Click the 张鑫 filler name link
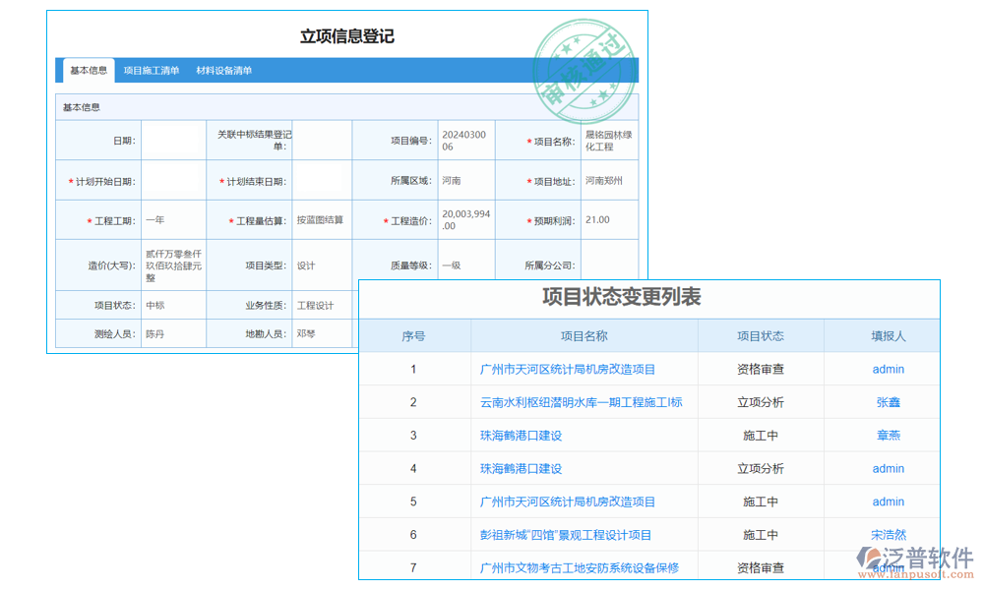 click(888, 402)
